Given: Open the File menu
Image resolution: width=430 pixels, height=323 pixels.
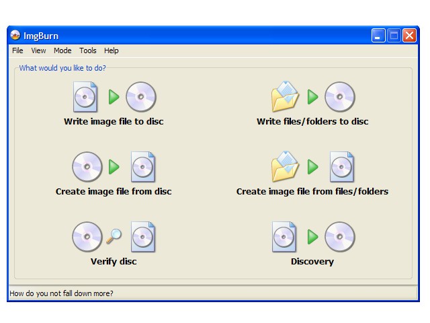Looking at the screenshot, I should (x=17, y=50).
